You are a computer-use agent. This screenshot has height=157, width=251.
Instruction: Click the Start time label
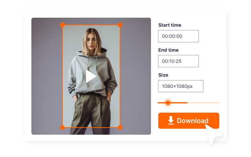coord(170,25)
